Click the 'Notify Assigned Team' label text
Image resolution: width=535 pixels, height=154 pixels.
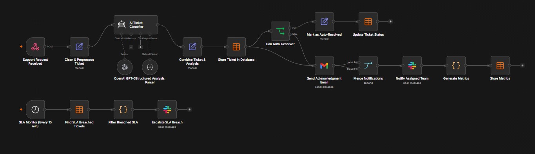[x=412, y=78]
